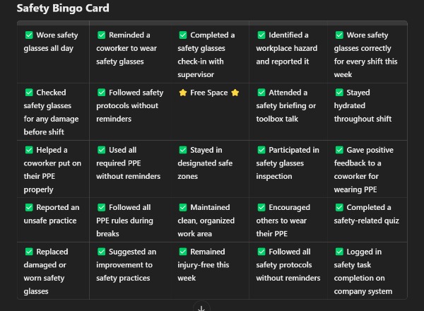424x311 pixels.
Task: Click the 'Maintained clean, organized work area' checkmark
Action: (183, 208)
